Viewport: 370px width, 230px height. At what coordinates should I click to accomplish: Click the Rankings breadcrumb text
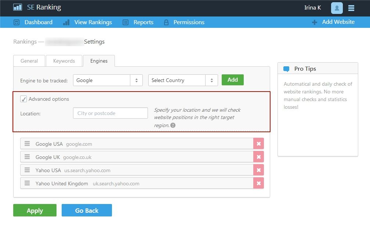[25, 42]
